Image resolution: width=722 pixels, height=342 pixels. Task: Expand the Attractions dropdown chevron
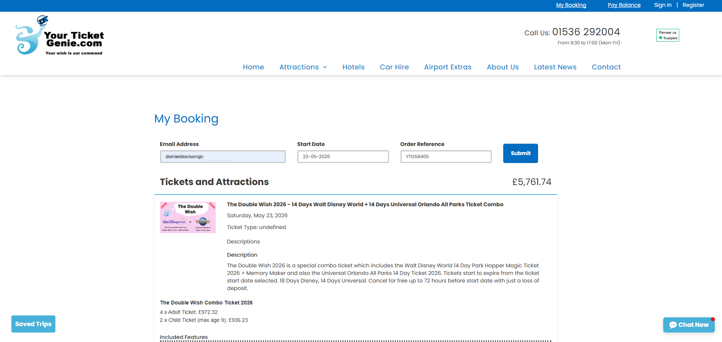pos(325,67)
